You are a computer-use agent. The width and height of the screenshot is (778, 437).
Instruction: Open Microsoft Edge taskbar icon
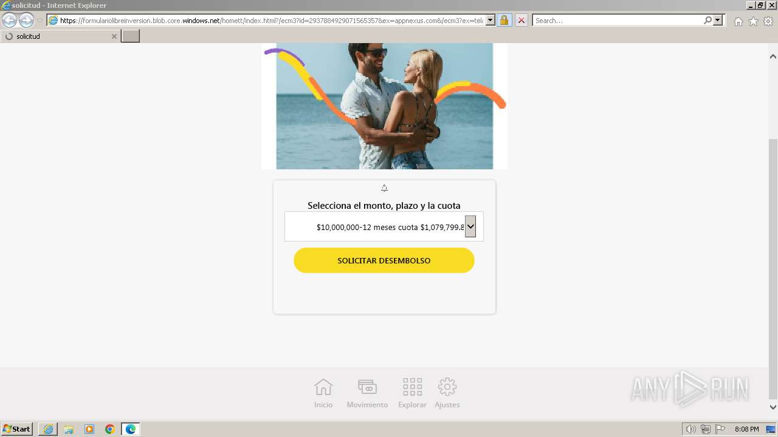(131, 429)
